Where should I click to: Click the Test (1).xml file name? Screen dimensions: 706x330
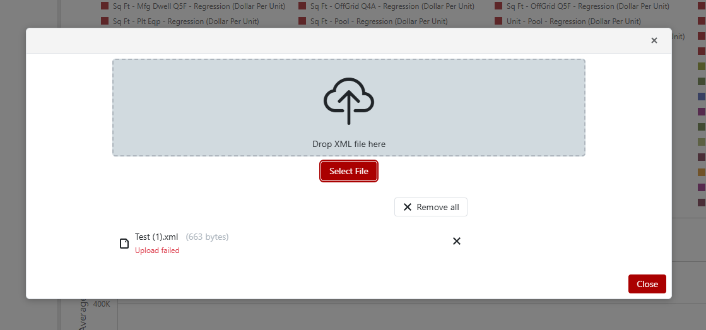156,237
